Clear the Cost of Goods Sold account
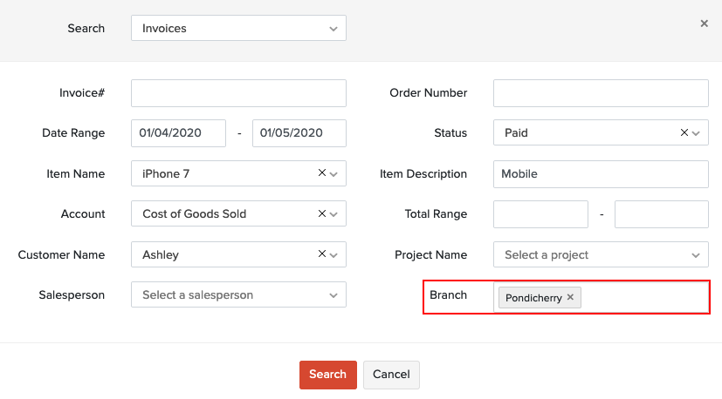722x399 pixels. click(x=322, y=213)
